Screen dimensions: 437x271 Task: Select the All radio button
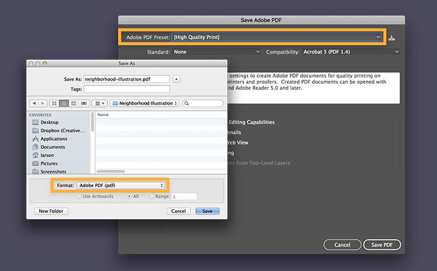pyautogui.click(x=129, y=196)
